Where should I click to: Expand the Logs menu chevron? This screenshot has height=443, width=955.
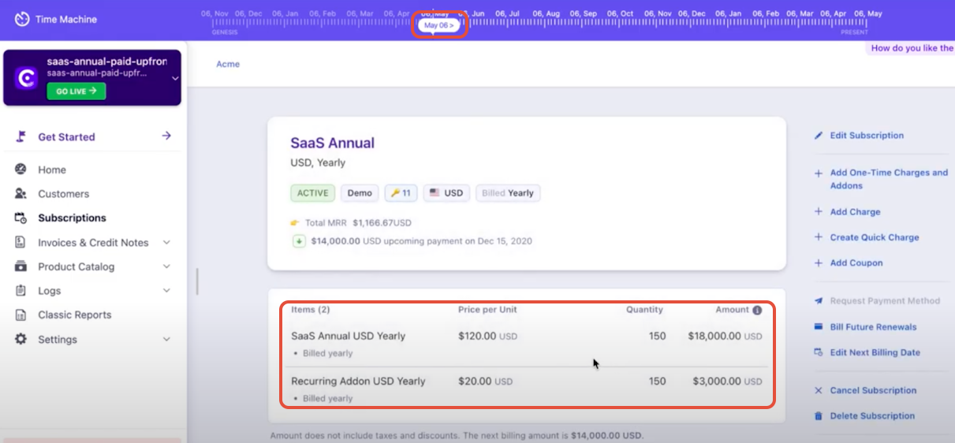tap(166, 291)
